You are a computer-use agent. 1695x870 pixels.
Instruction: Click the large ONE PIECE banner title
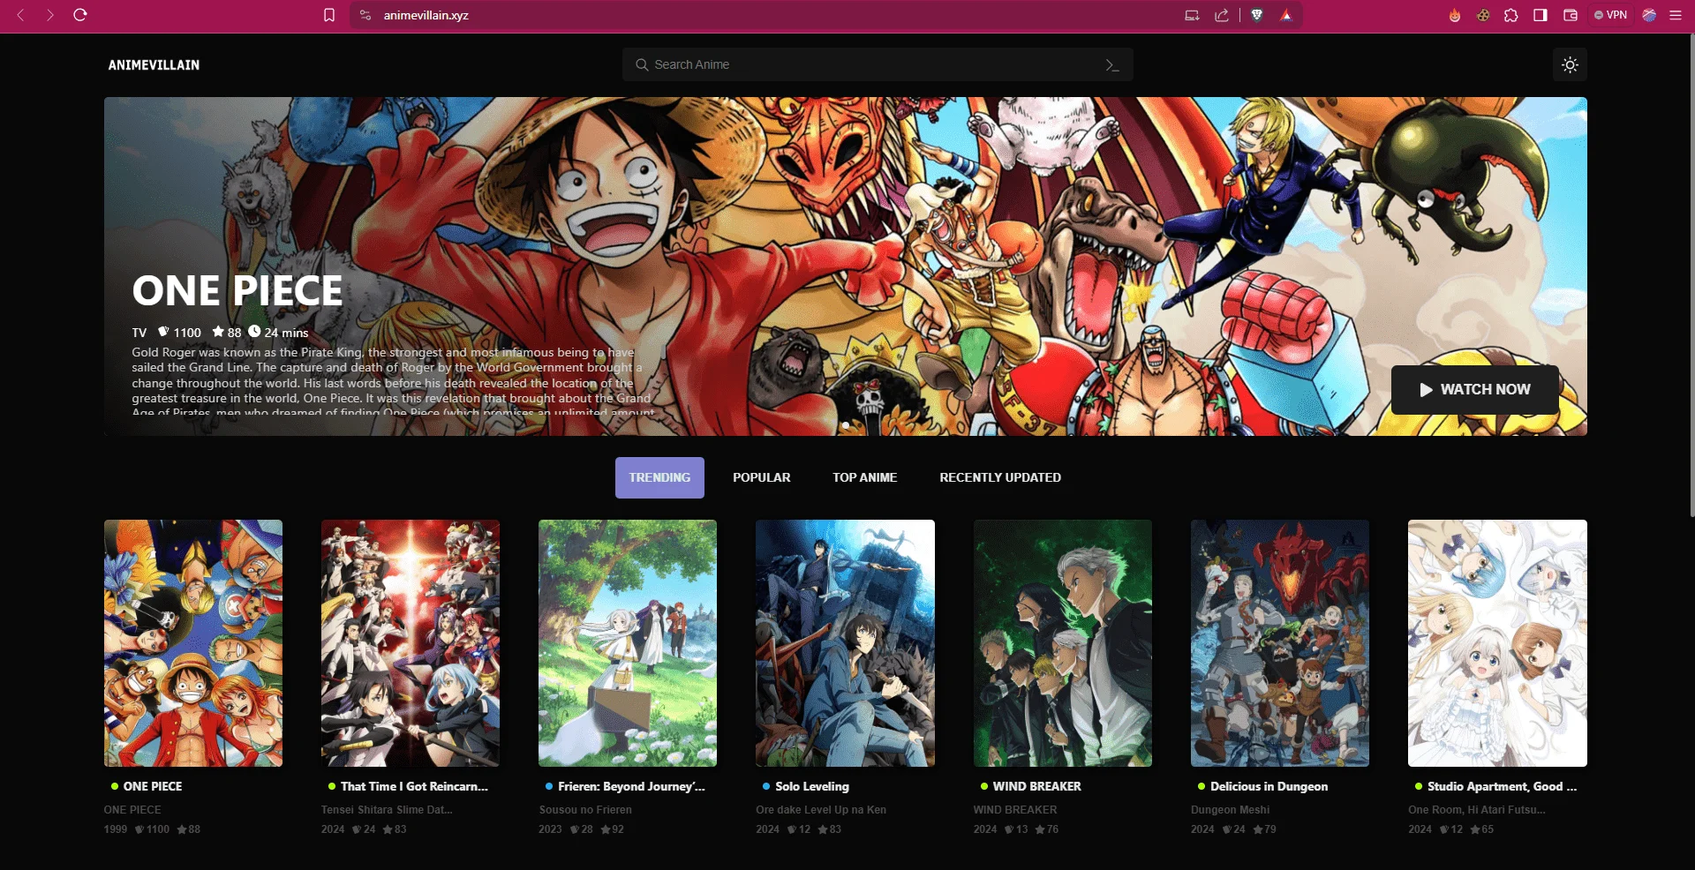click(x=237, y=291)
